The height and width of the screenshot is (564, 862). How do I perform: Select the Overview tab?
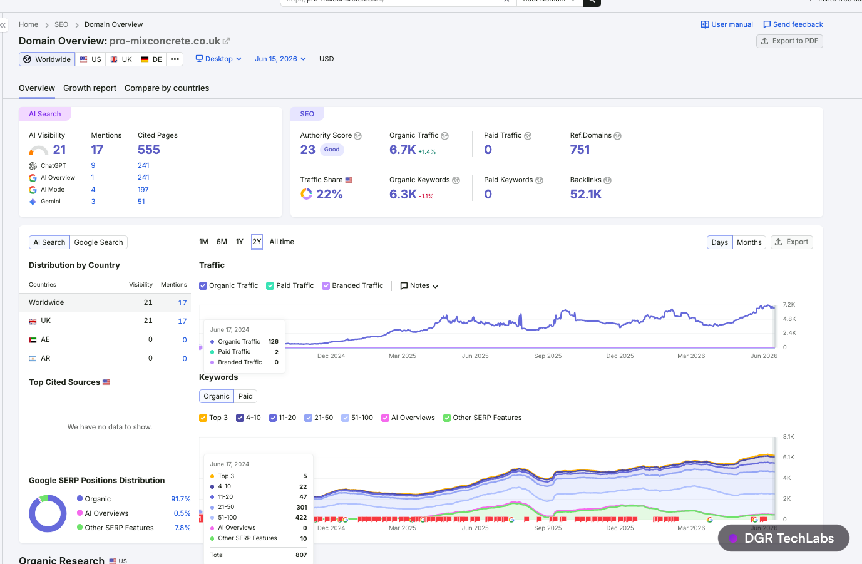pyautogui.click(x=37, y=88)
